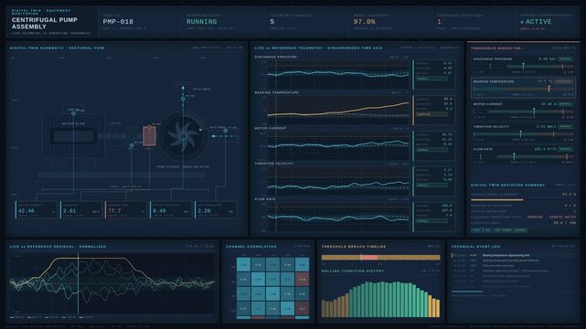Click the first button under the deviation summary

coord(481,230)
